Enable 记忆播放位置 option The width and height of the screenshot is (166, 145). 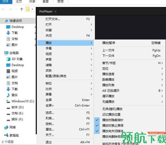coord(130,115)
